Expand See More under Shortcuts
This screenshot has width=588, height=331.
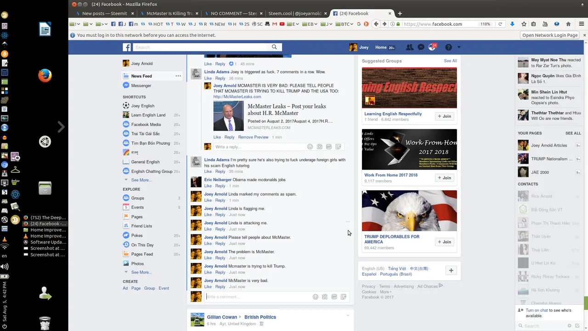tap(141, 180)
